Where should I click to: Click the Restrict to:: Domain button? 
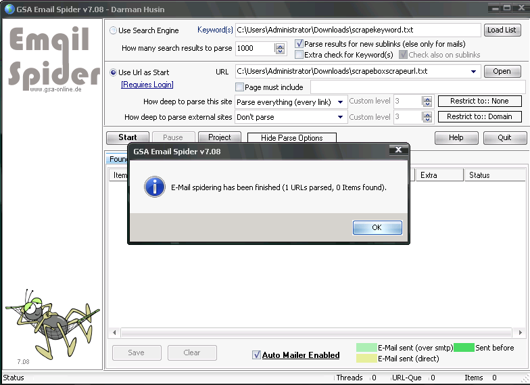point(480,116)
